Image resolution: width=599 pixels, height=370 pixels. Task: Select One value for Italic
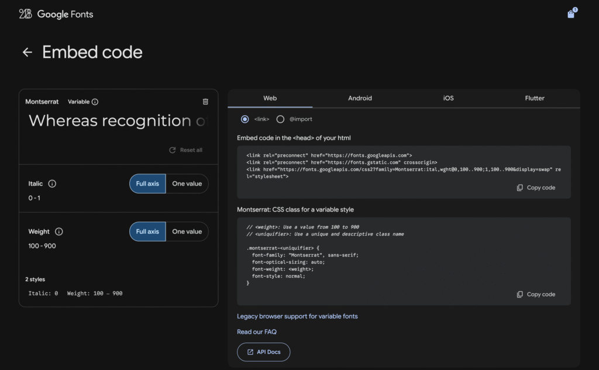(187, 184)
